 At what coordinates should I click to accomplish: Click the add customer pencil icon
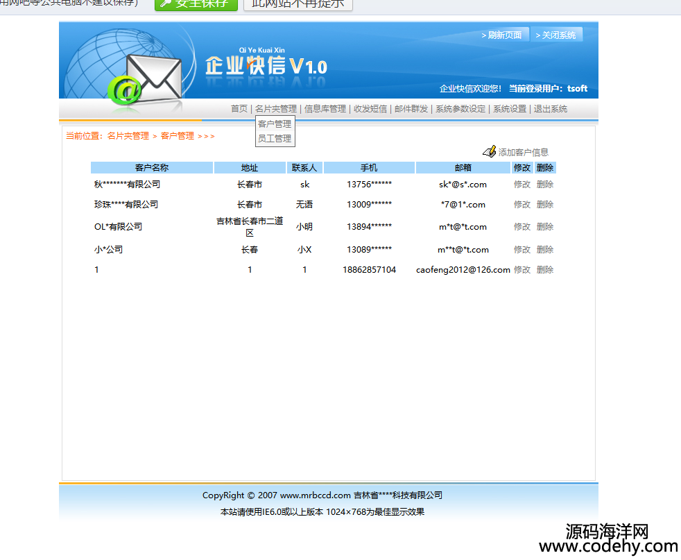pyautogui.click(x=490, y=151)
